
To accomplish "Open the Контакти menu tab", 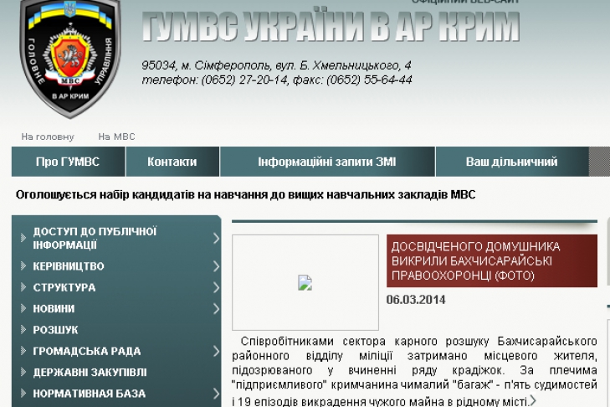I will click(x=172, y=162).
